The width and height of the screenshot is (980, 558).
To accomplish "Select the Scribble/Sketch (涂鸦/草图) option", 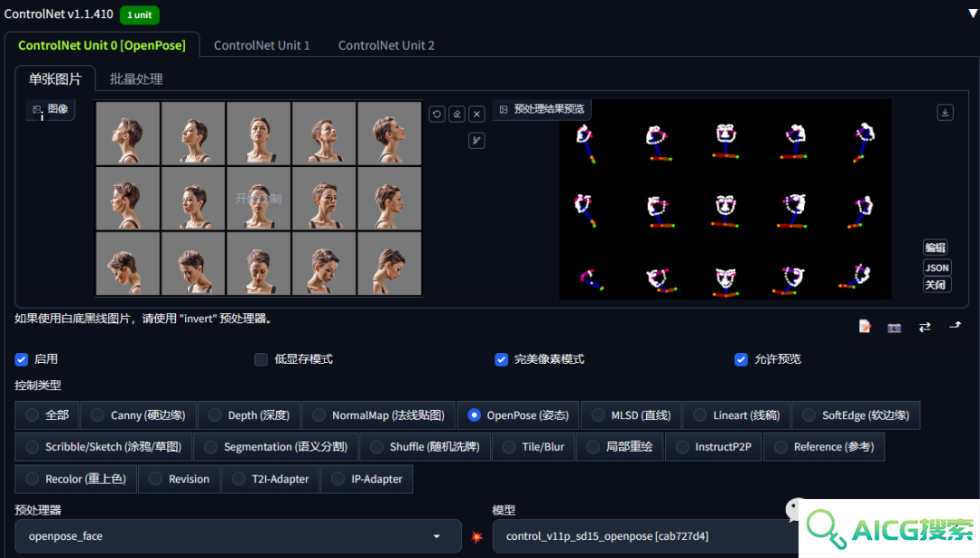I will click(x=103, y=446).
